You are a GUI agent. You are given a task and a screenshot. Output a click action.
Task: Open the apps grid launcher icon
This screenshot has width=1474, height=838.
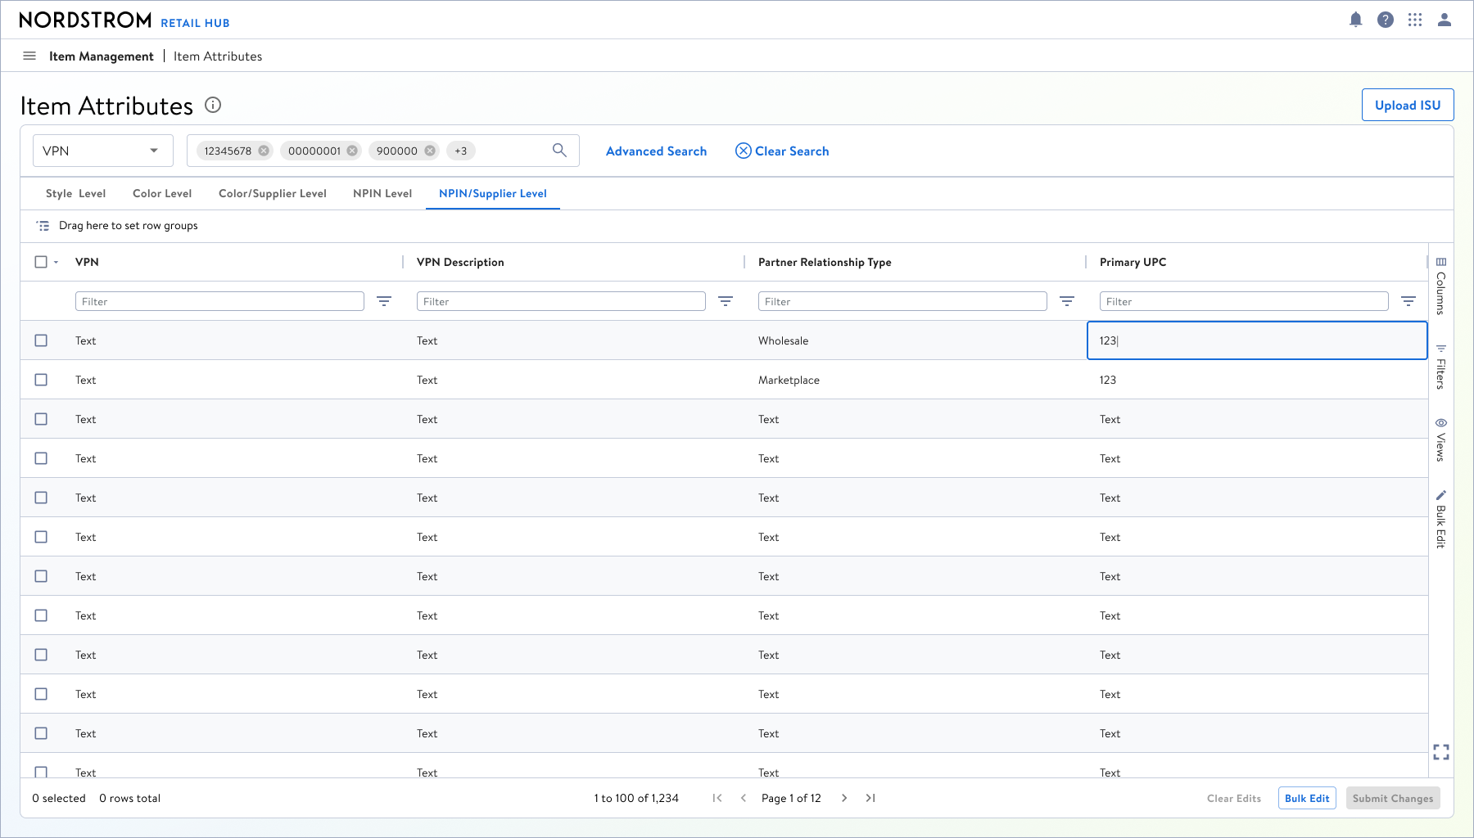click(x=1415, y=20)
